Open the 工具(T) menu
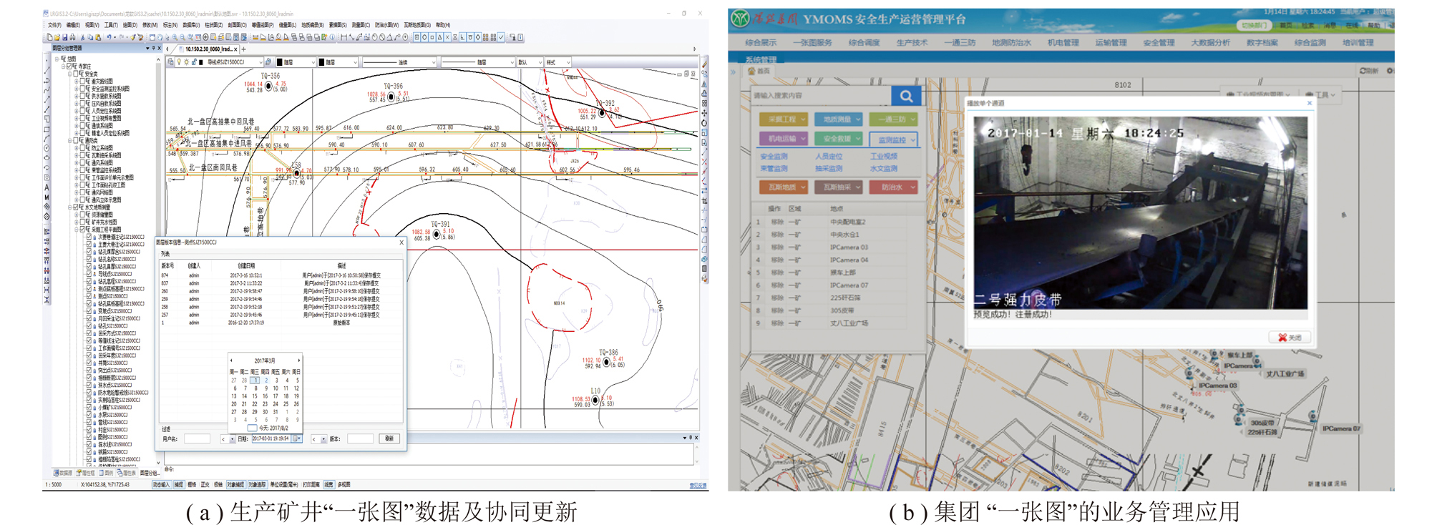The height and width of the screenshot is (525, 1437). pyautogui.click(x=111, y=25)
